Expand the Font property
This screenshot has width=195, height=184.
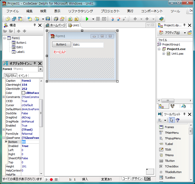(4, 130)
